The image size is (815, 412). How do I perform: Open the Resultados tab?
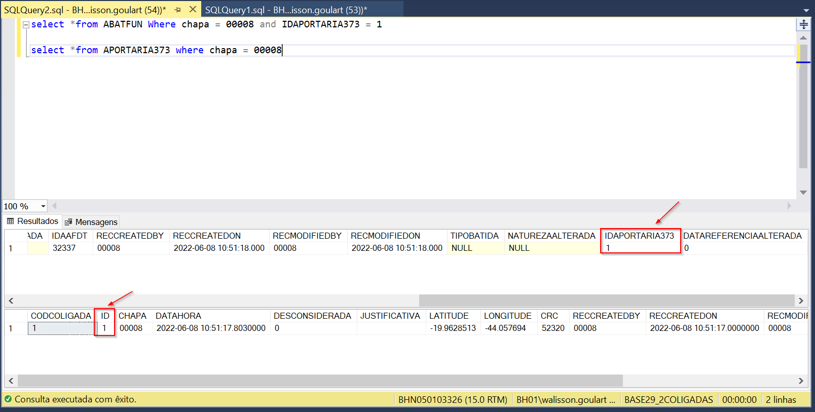[x=32, y=221]
